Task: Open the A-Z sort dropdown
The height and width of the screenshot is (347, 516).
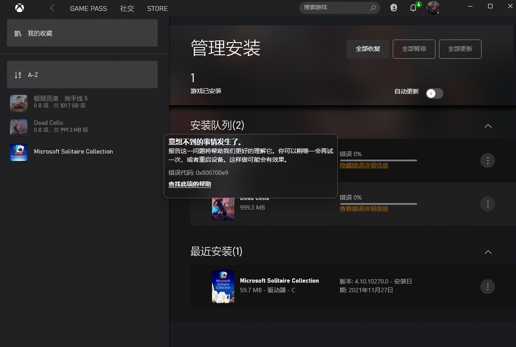Action: (x=82, y=75)
